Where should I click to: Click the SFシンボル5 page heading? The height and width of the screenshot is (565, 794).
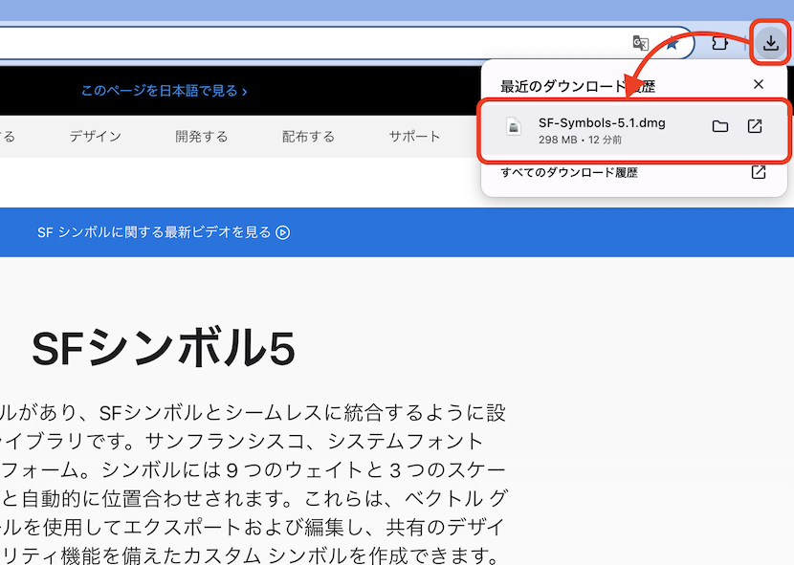coord(164,350)
